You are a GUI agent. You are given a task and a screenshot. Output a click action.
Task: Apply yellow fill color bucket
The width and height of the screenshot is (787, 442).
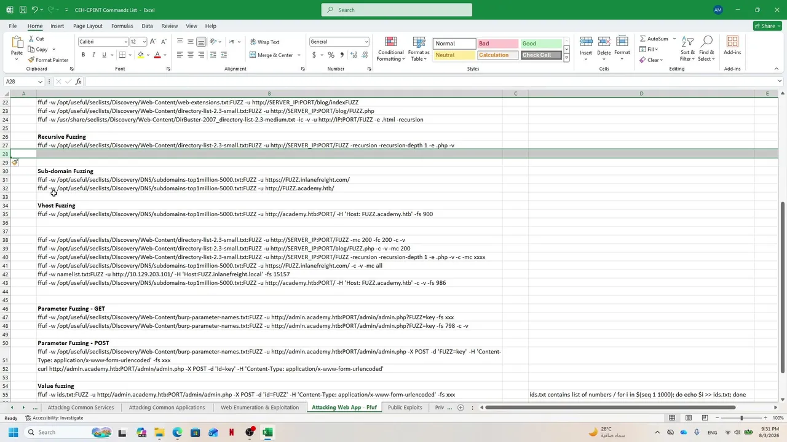(x=141, y=55)
